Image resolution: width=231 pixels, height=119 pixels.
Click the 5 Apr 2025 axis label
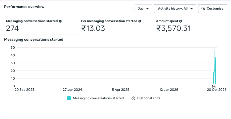(120, 90)
